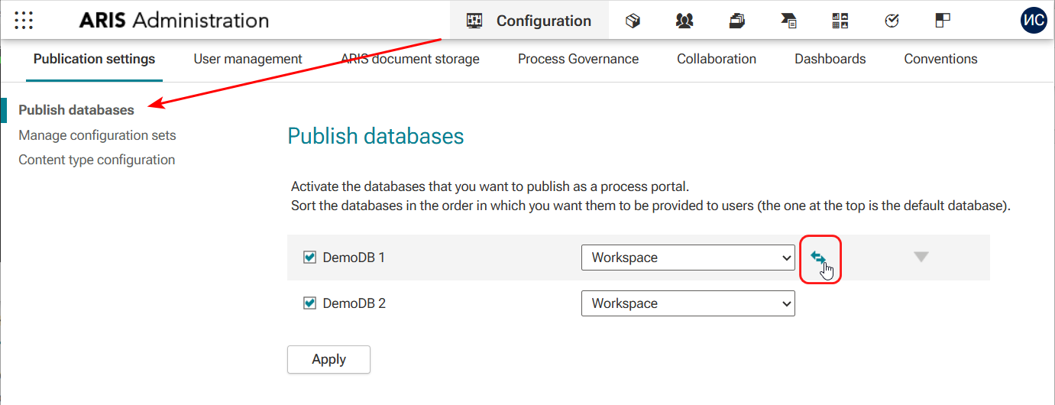Image resolution: width=1055 pixels, height=405 pixels.
Task: Switch to the Publication settings tab
Action: (x=94, y=59)
